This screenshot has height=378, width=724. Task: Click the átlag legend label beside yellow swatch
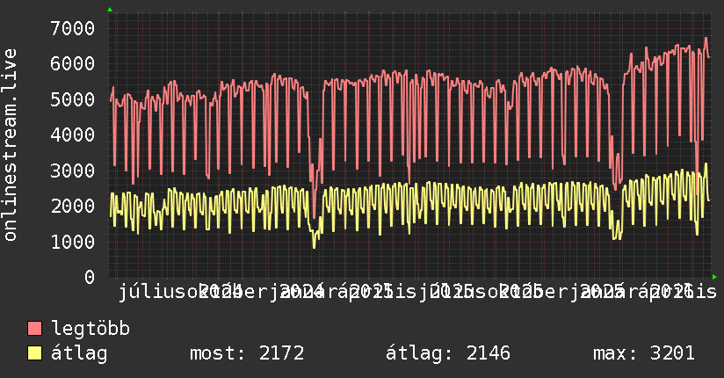coord(79,353)
